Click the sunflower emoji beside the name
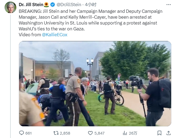 (x=46, y=5)
